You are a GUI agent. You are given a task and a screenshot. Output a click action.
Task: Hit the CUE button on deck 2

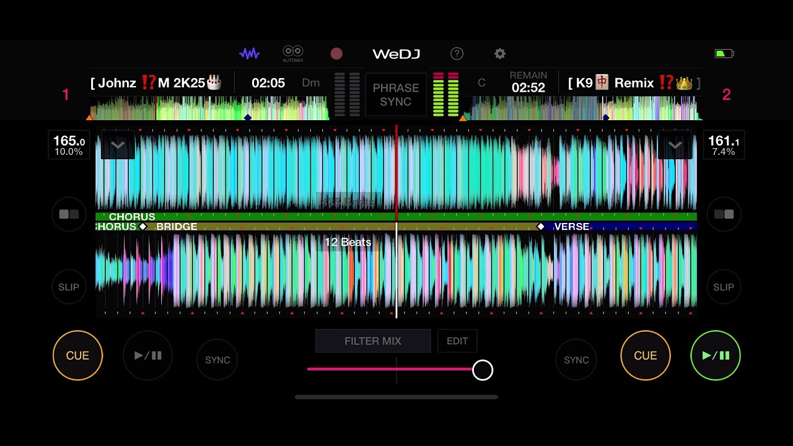[x=645, y=356]
